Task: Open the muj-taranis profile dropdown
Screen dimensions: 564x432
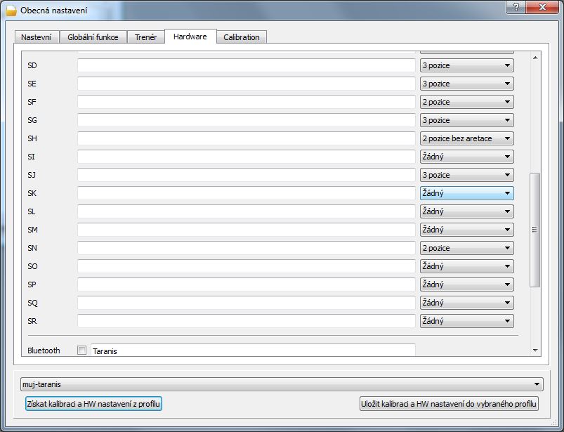Action: (x=282, y=385)
